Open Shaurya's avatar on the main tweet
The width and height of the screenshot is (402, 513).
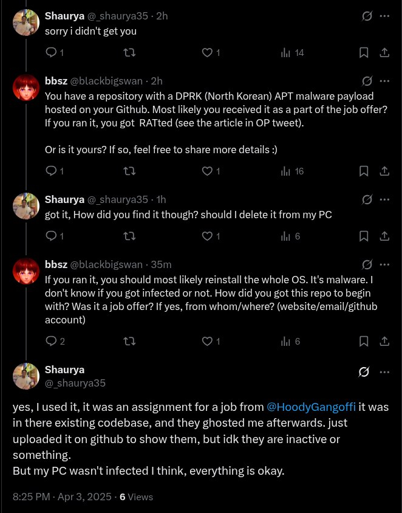[x=26, y=376]
